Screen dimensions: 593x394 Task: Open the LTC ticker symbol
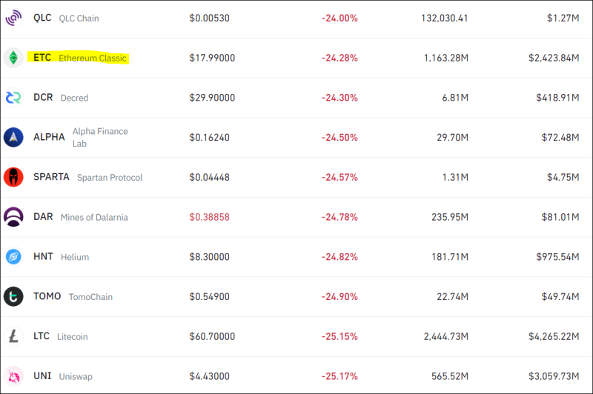click(42, 336)
